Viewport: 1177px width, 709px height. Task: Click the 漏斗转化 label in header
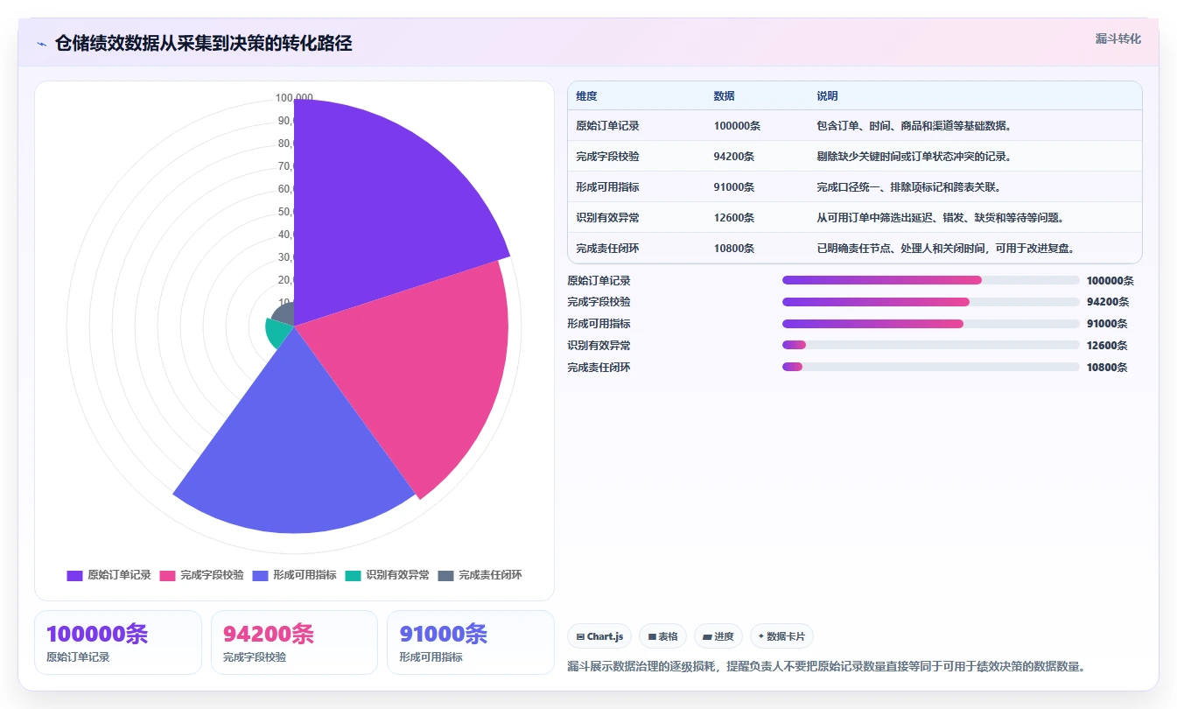[1118, 39]
